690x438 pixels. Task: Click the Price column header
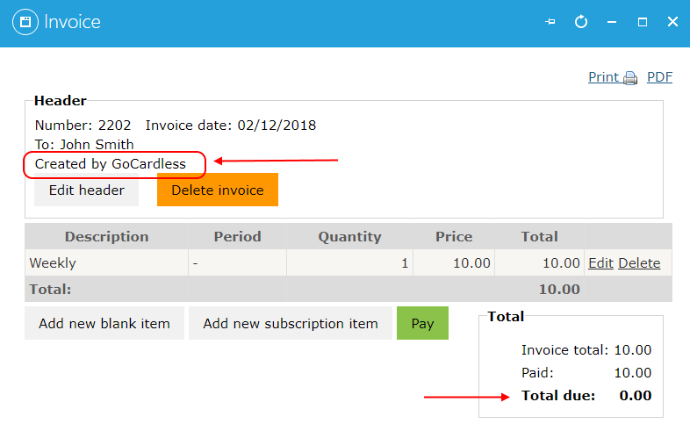pos(454,237)
